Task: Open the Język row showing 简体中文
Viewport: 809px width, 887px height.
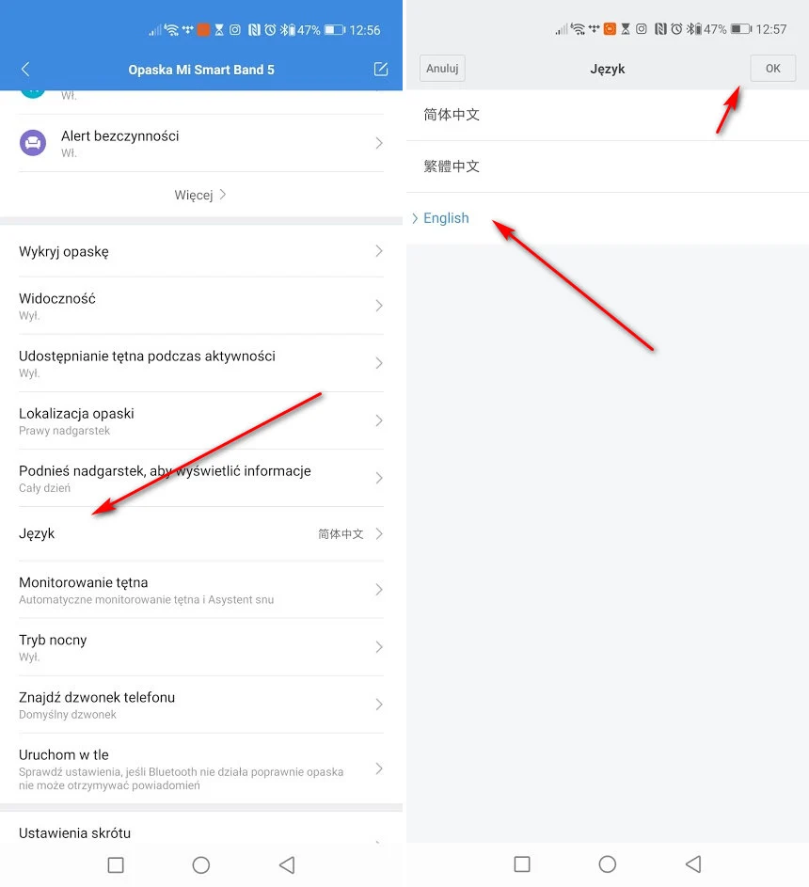Action: pos(200,533)
